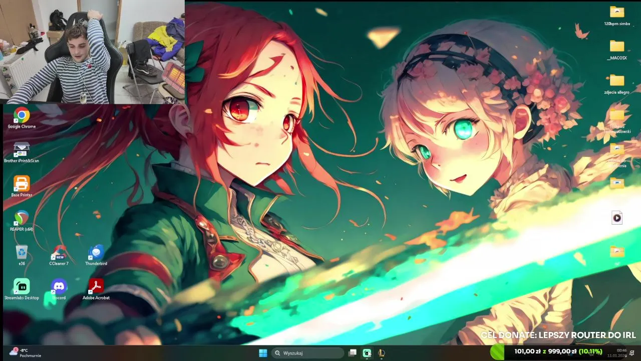Launch Thunderbird mail shortcut
The image size is (641, 361).
(x=96, y=255)
